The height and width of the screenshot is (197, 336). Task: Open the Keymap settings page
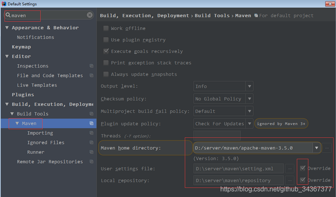click(21, 47)
